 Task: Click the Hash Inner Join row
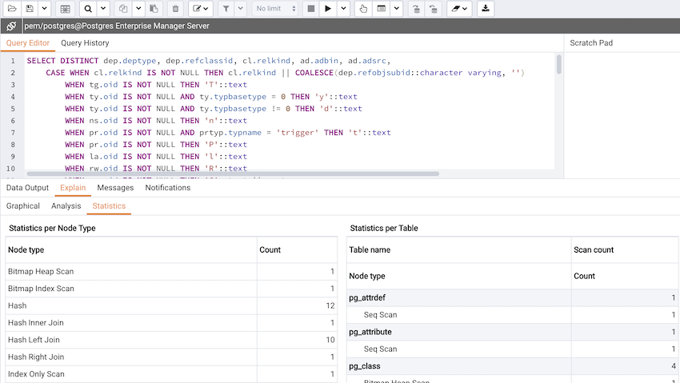click(x=171, y=323)
